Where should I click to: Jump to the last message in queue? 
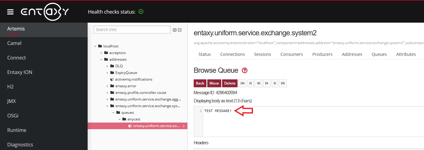pyautogui.click(x=283, y=83)
